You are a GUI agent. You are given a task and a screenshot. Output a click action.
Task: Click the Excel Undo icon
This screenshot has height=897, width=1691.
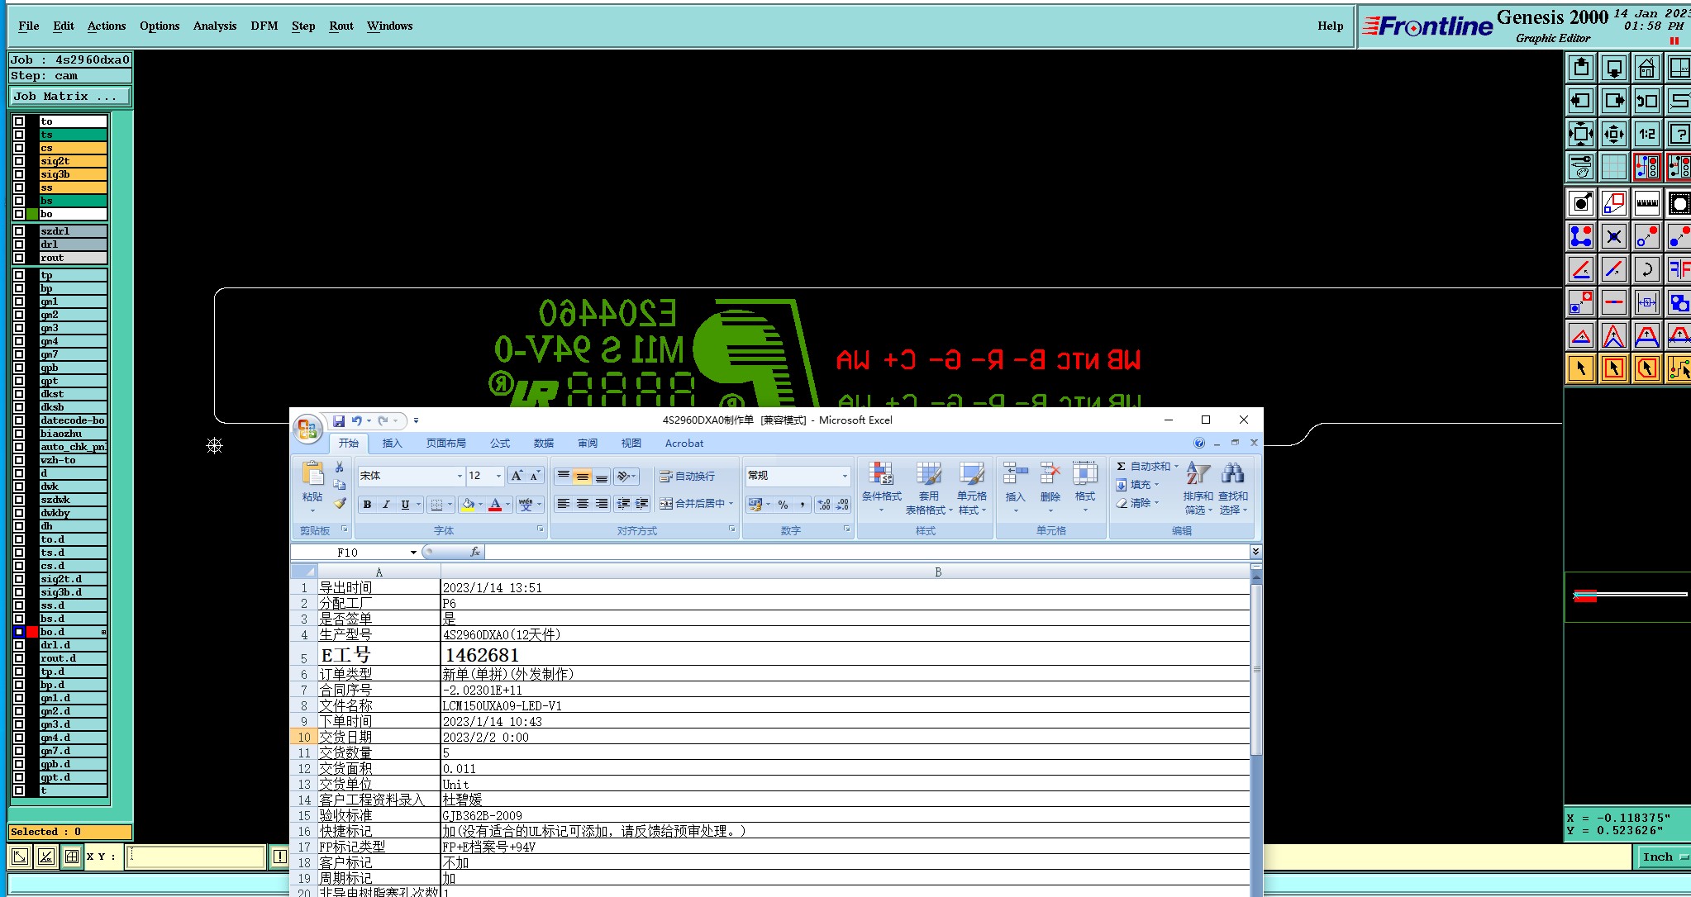click(356, 421)
